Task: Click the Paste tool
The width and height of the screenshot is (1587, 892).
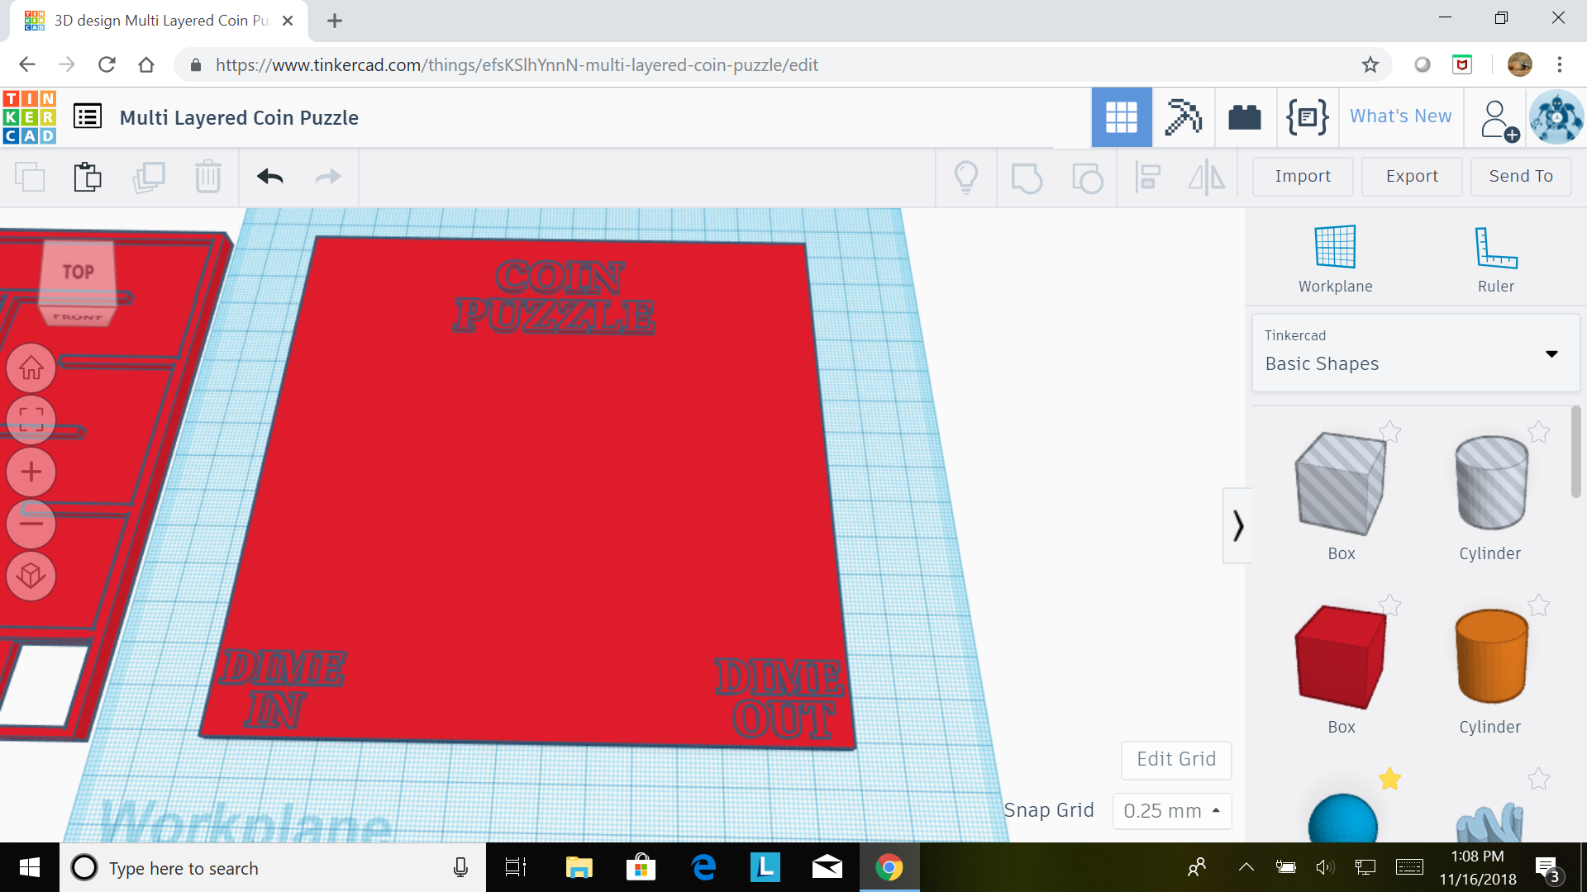Action: point(87,177)
